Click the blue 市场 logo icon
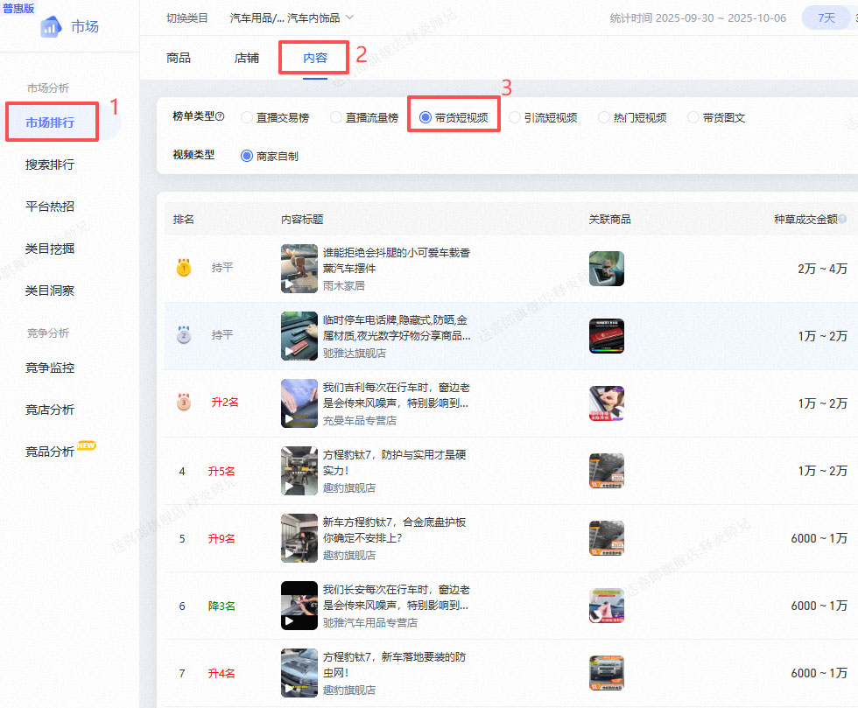 pos(51,26)
